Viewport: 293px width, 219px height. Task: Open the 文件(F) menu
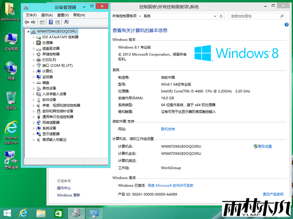pos(31,15)
